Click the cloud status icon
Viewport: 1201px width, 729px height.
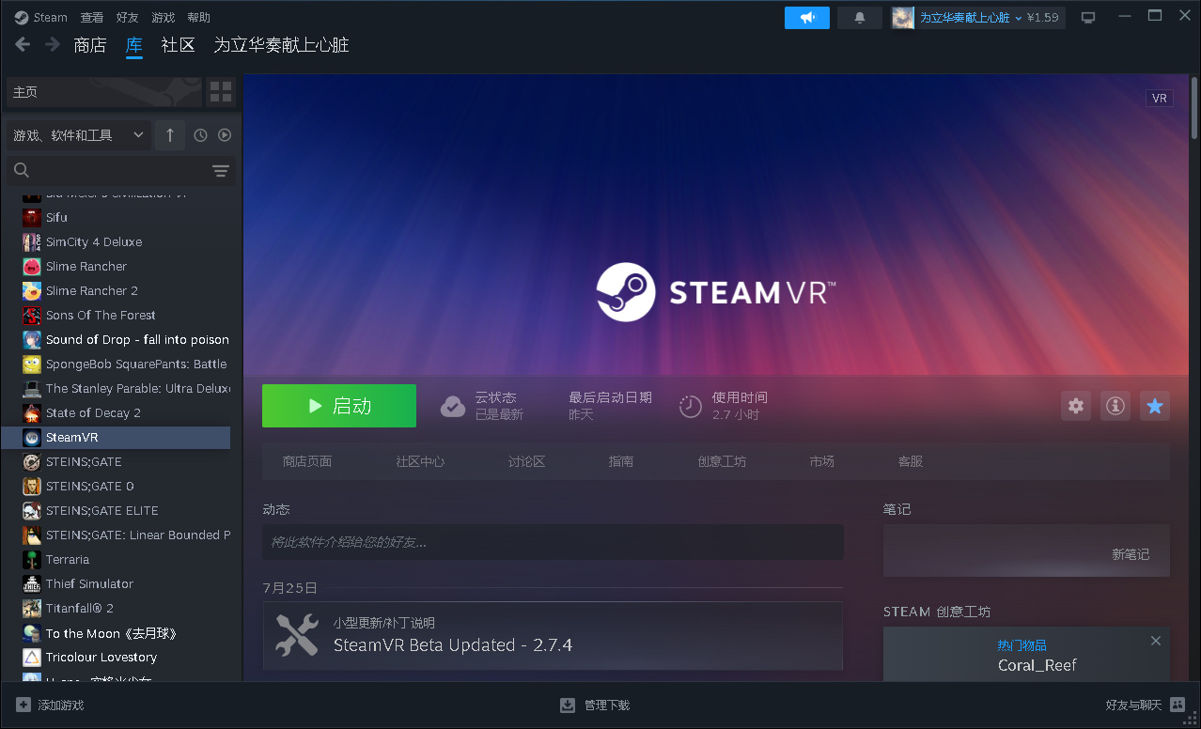point(453,406)
